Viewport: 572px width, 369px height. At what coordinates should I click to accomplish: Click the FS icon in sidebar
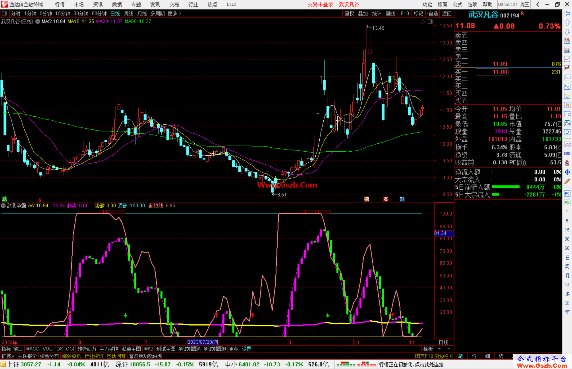567,193
